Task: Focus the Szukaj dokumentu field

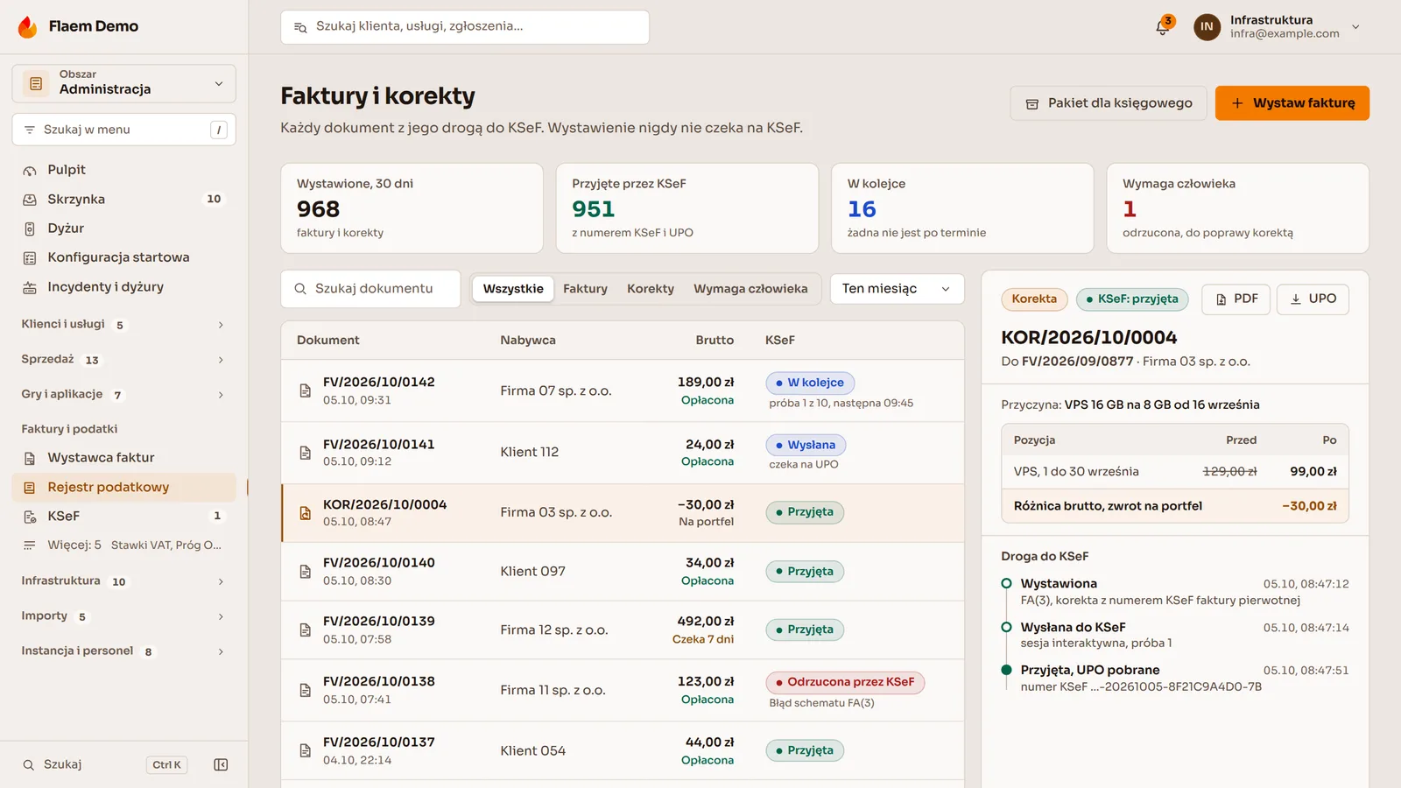Action: [370, 289]
